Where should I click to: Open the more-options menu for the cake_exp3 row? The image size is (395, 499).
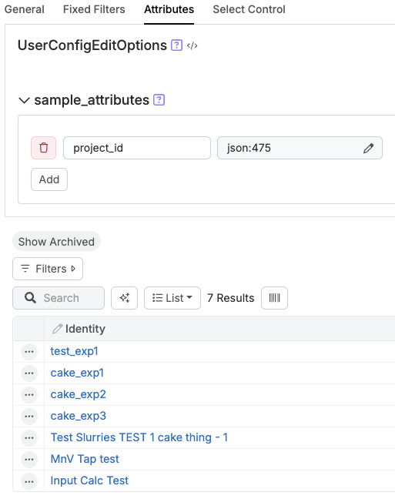click(29, 417)
